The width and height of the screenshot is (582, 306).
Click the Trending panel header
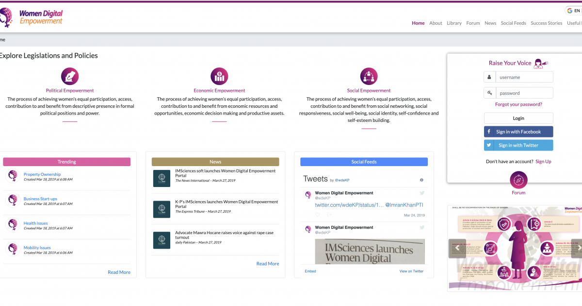tap(67, 162)
